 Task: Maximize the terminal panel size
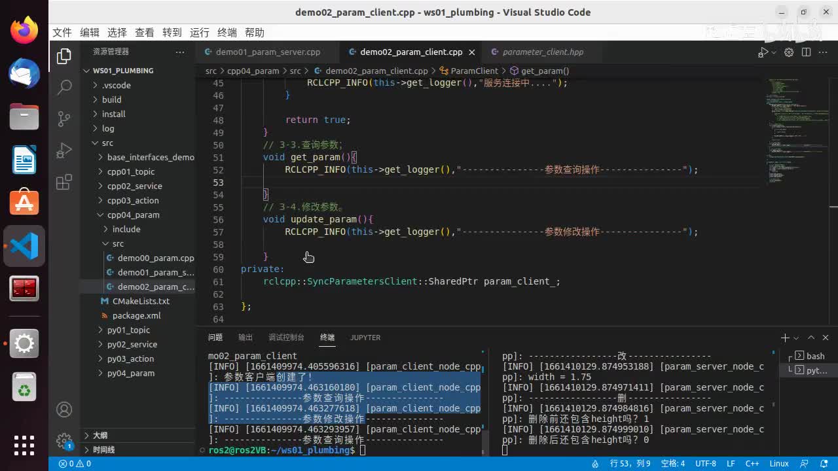[811, 338]
